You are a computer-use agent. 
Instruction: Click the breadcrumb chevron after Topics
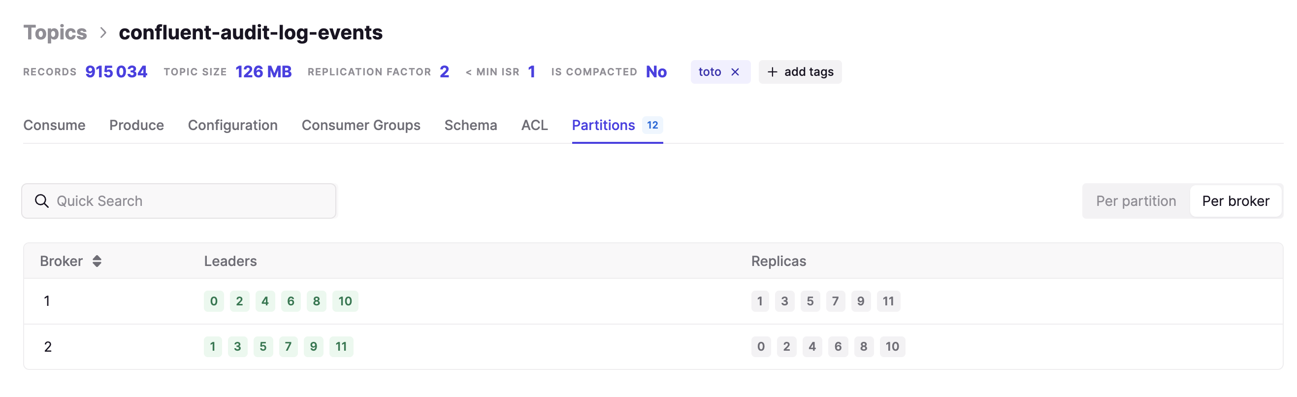point(103,33)
